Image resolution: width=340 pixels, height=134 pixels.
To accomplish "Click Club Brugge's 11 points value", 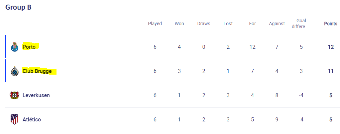I will pyautogui.click(x=331, y=71).
